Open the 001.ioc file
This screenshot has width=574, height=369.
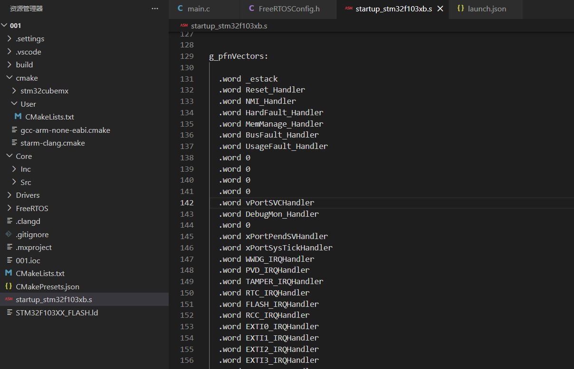(x=28, y=260)
